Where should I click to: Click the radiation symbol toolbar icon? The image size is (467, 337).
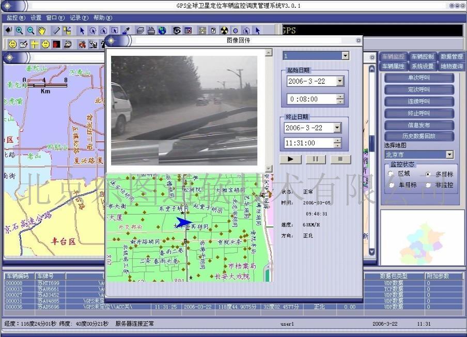[224, 30]
